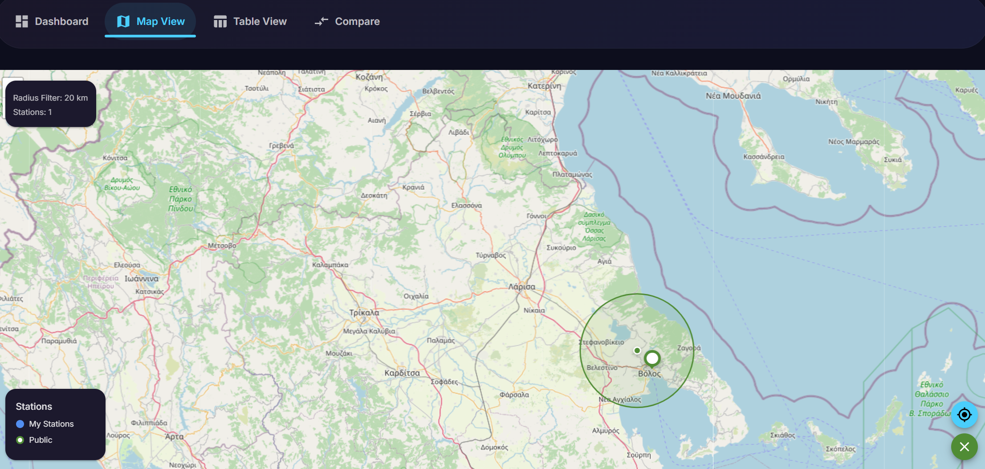Click the Dashboard grid icon
The height and width of the screenshot is (469, 985).
coord(21,21)
